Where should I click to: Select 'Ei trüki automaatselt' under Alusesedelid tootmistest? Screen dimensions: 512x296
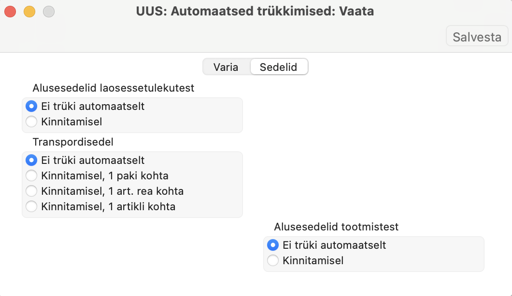273,245
